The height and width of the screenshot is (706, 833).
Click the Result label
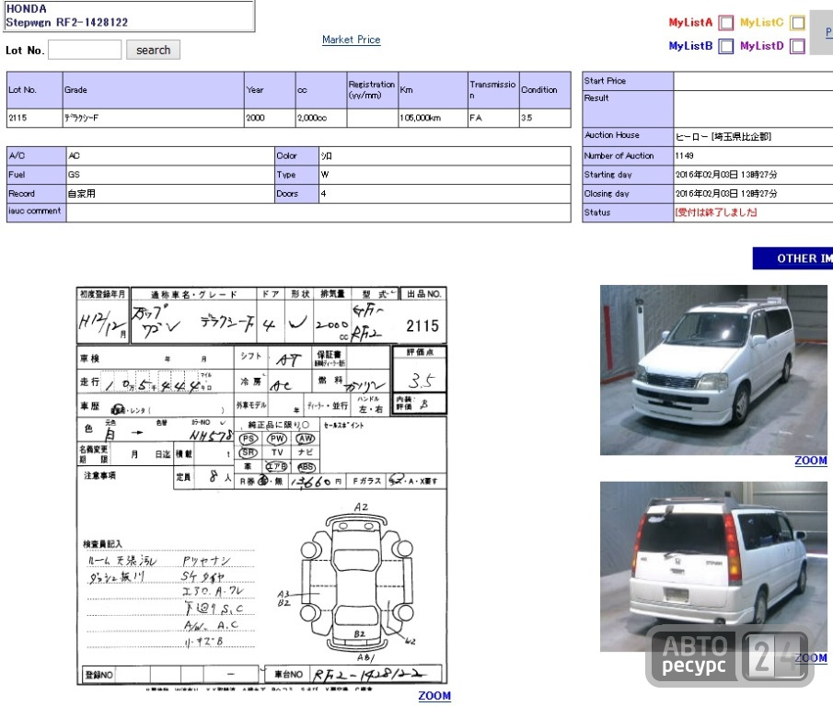pyautogui.click(x=628, y=108)
